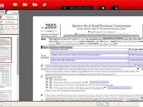Click the small icon after 200% zoom
This screenshot has width=143, height=107.
click(91, 8)
